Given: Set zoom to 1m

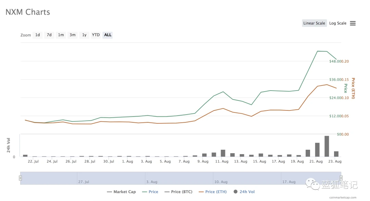Looking at the screenshot, I should coord(61,35).
